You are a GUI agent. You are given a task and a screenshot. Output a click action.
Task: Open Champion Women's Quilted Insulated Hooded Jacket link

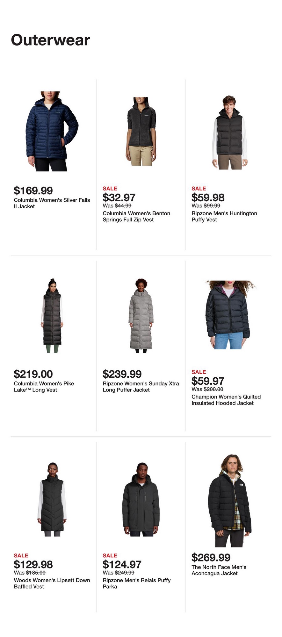pyautogui.click(x=226, y=400)
